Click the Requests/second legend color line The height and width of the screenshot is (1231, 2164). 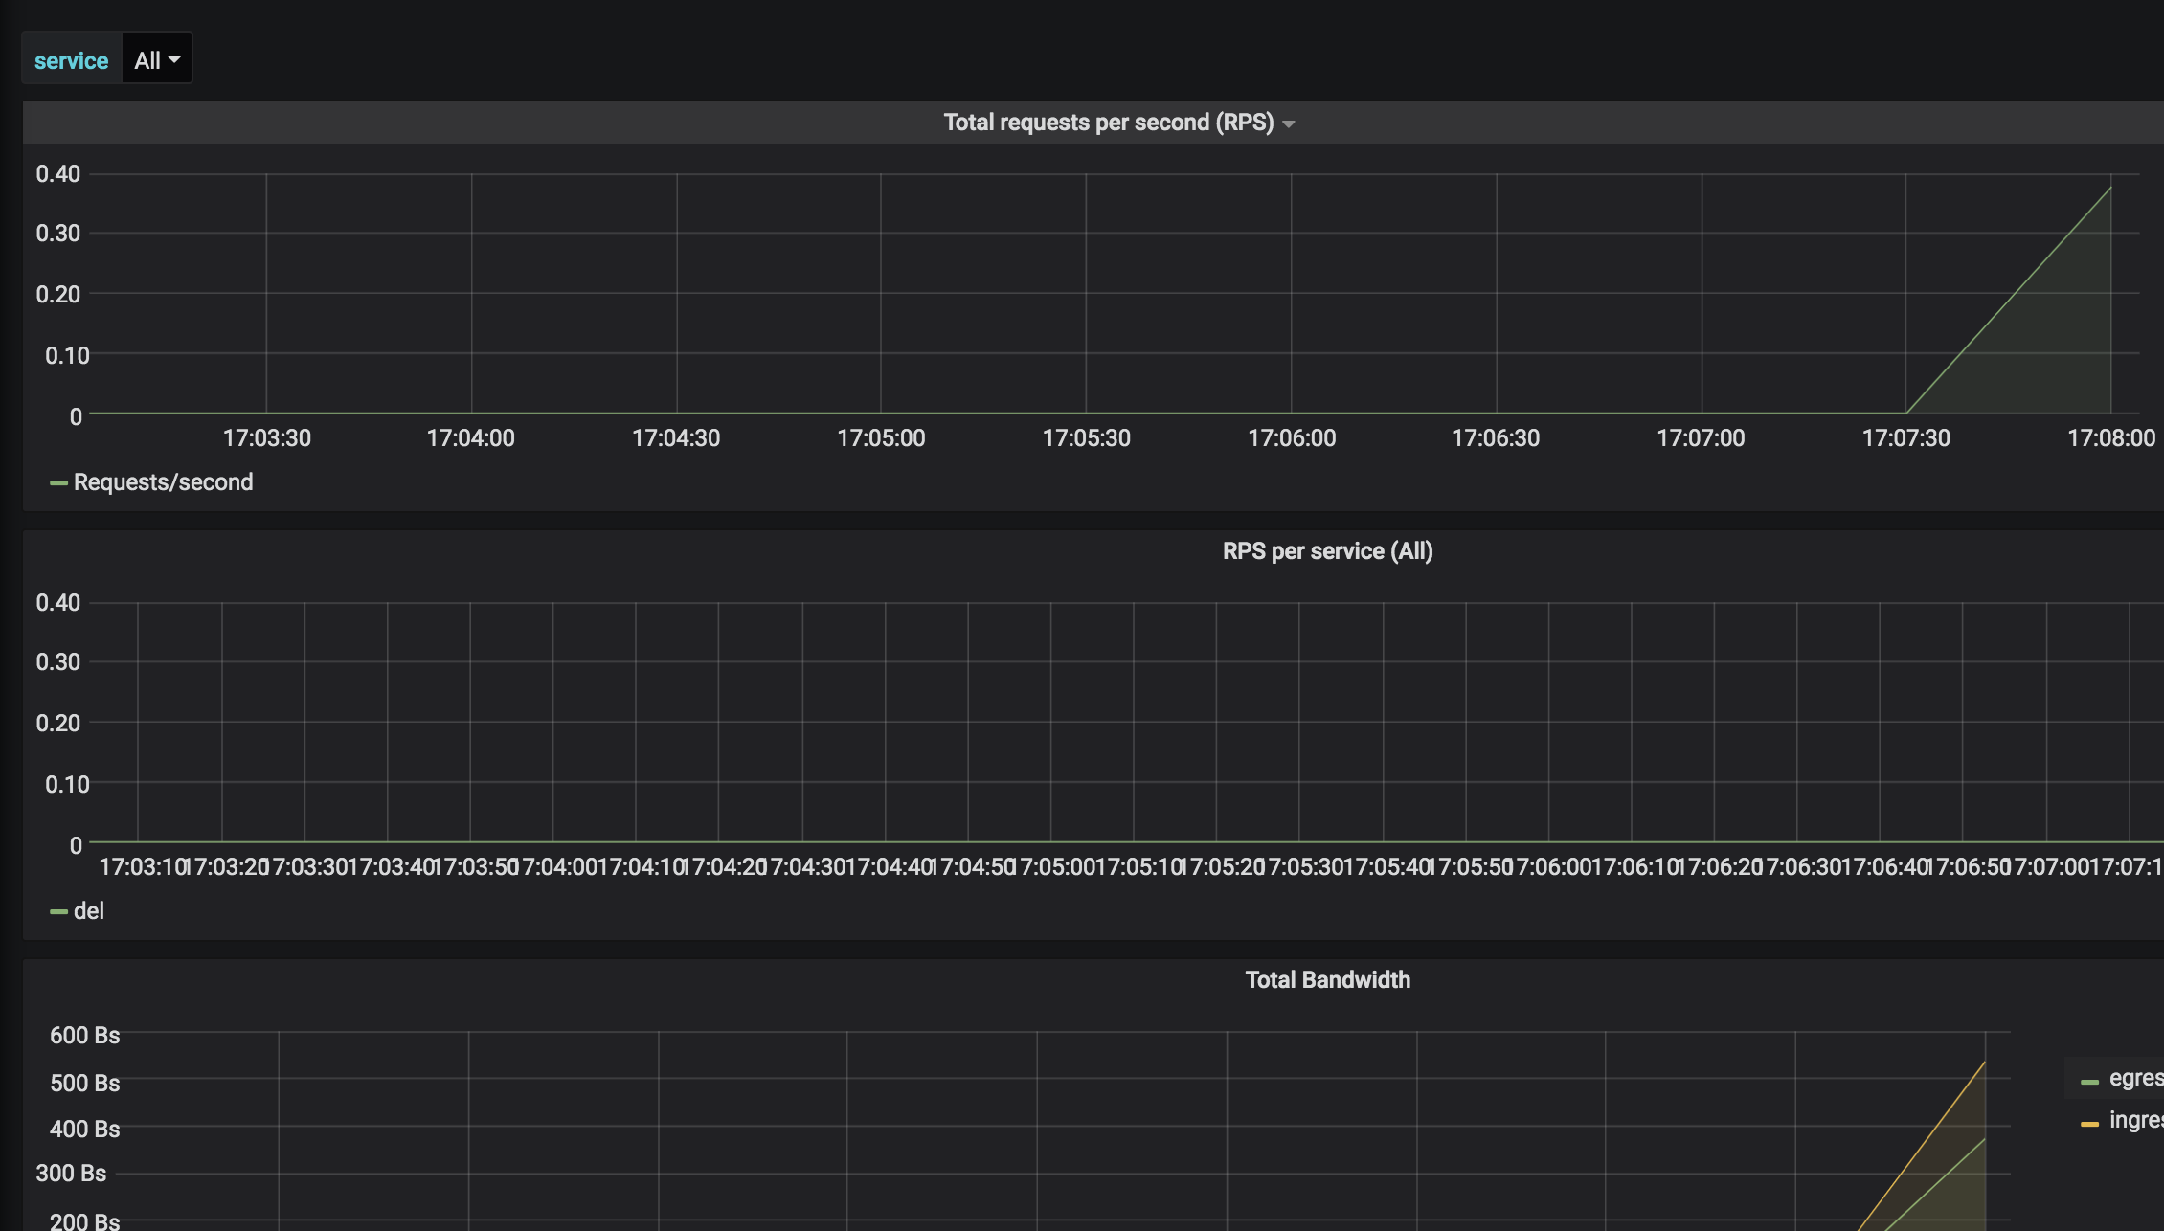[58, 483]
